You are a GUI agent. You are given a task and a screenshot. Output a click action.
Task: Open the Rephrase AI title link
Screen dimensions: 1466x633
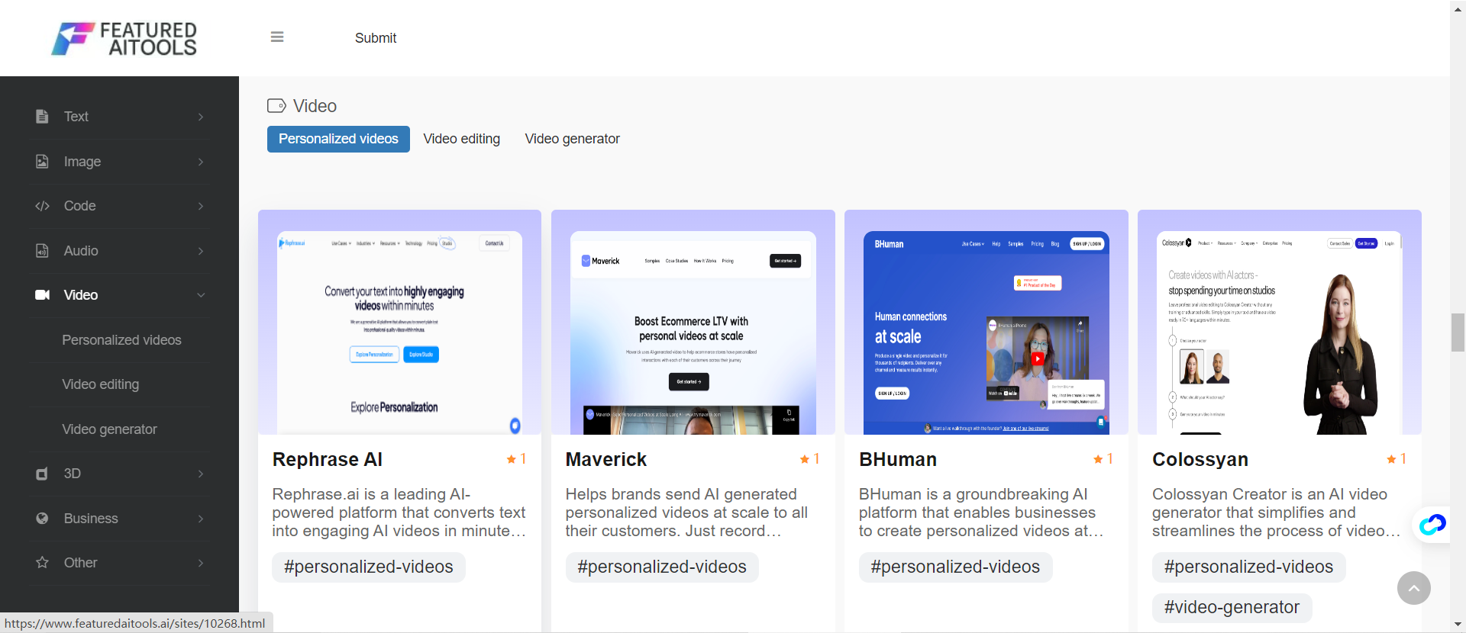(x=328, y=459)
